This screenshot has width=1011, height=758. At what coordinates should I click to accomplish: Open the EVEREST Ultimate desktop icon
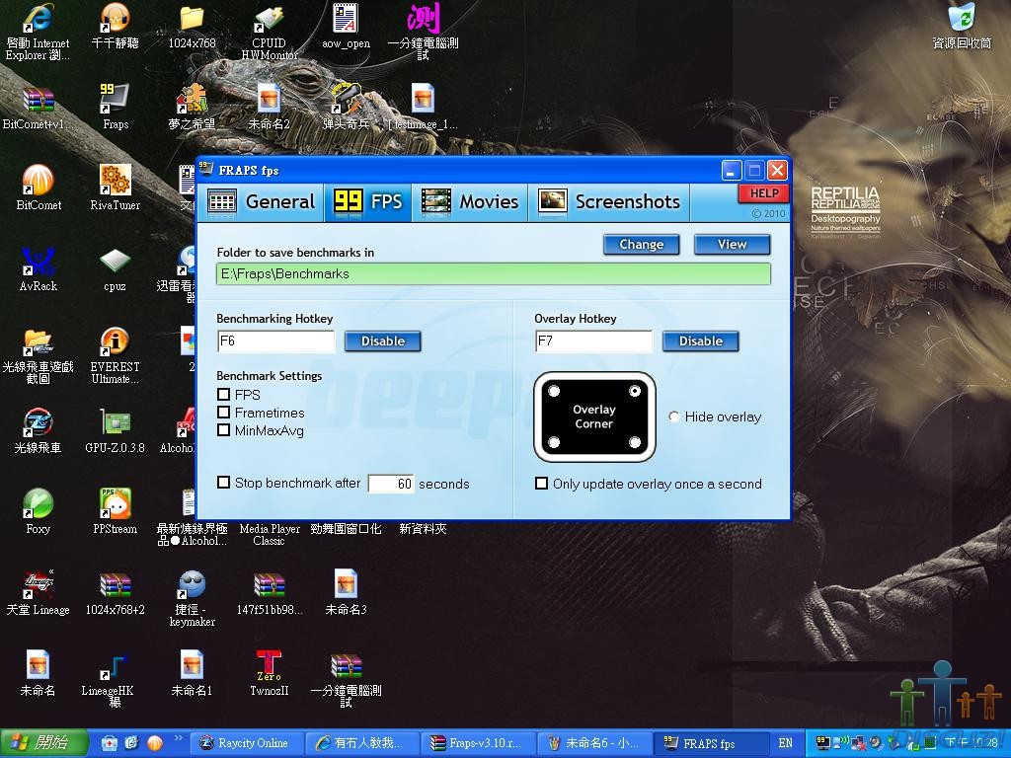[x=116, y=343]
